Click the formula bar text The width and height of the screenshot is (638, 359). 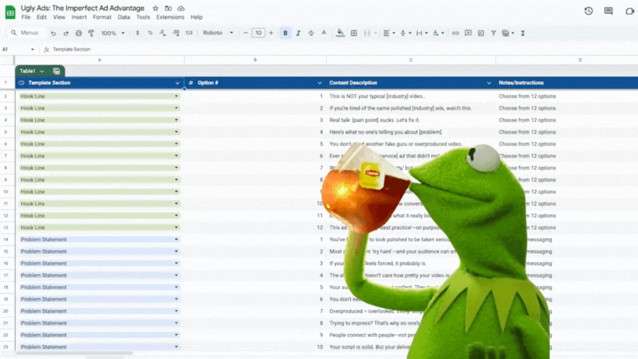72,50
